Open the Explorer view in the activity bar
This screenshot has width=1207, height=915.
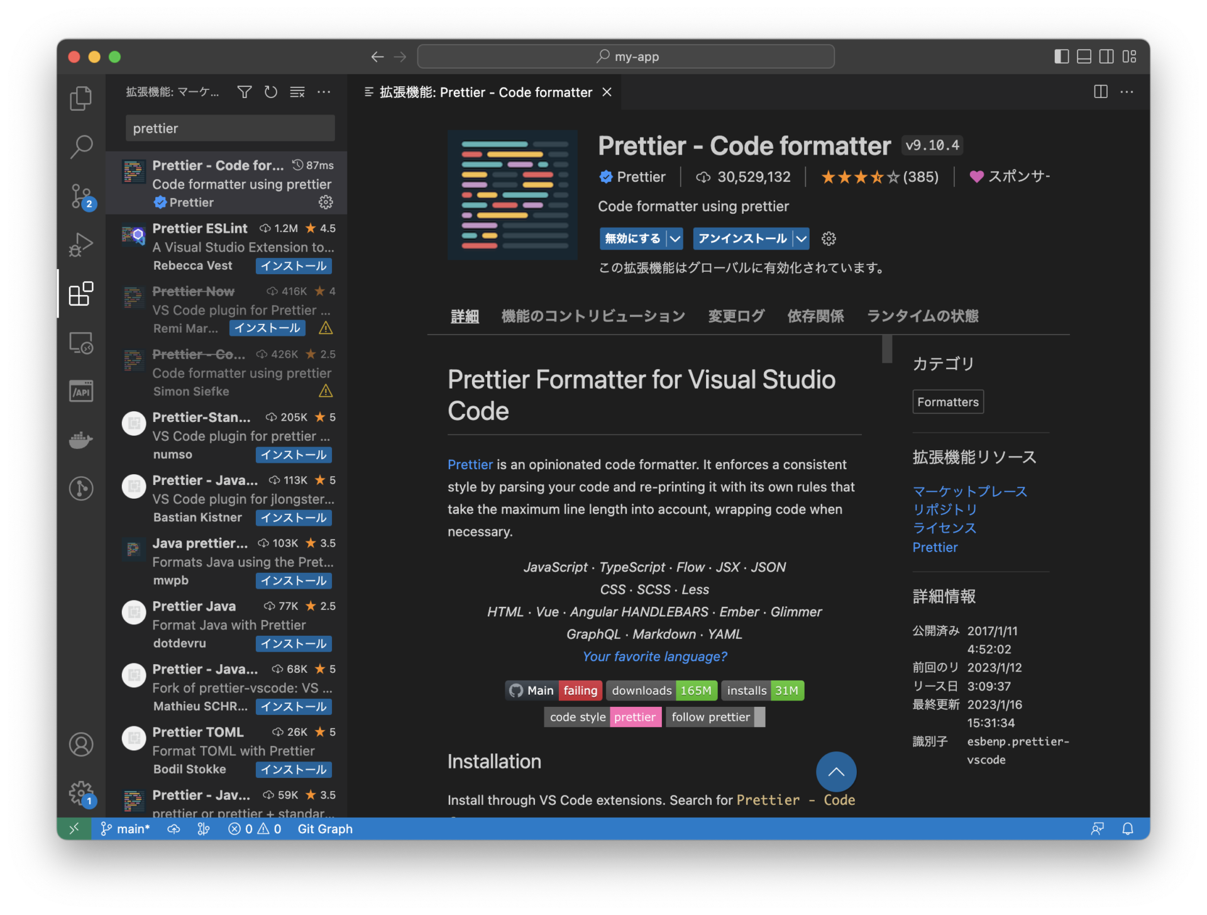pyautogui.click(x=80, y=98)
